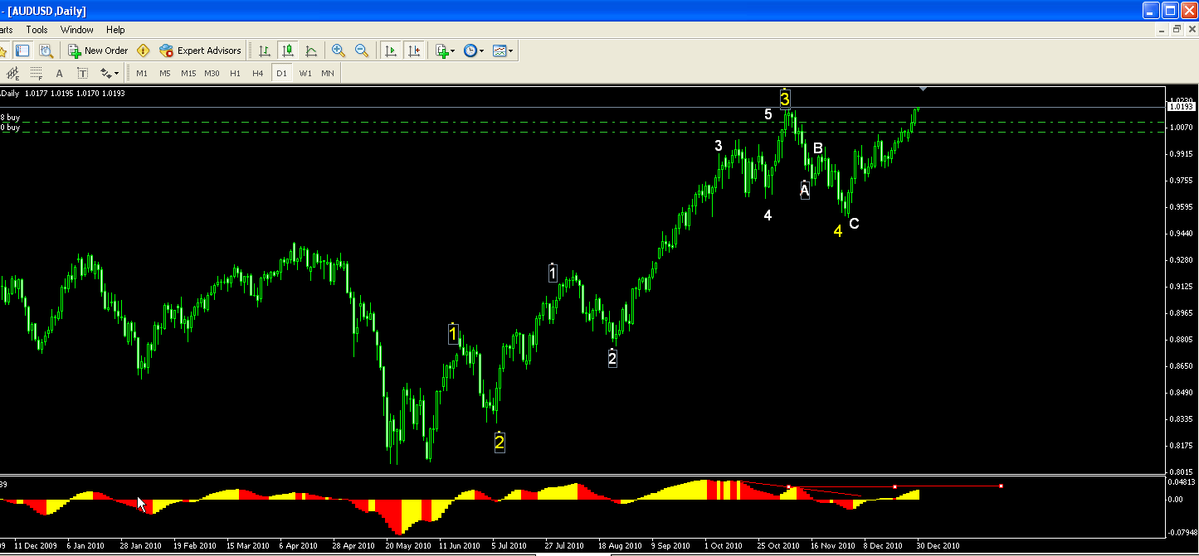Zoom out of the chart
The width and height of the screenshot is (1199, 556).
[x=361, y=51]
